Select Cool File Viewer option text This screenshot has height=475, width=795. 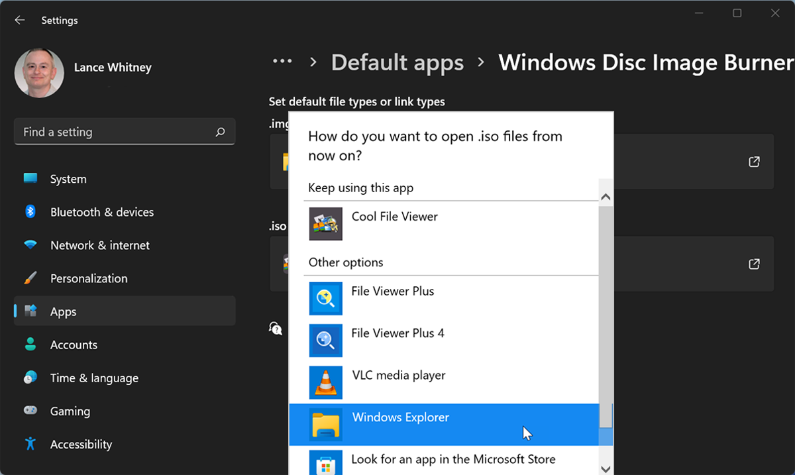coord(395,217)
